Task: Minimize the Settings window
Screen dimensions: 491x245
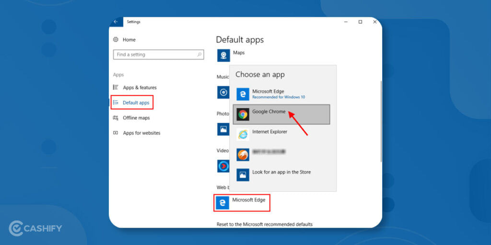Action: pyautogui.click(x=346, y=22)
